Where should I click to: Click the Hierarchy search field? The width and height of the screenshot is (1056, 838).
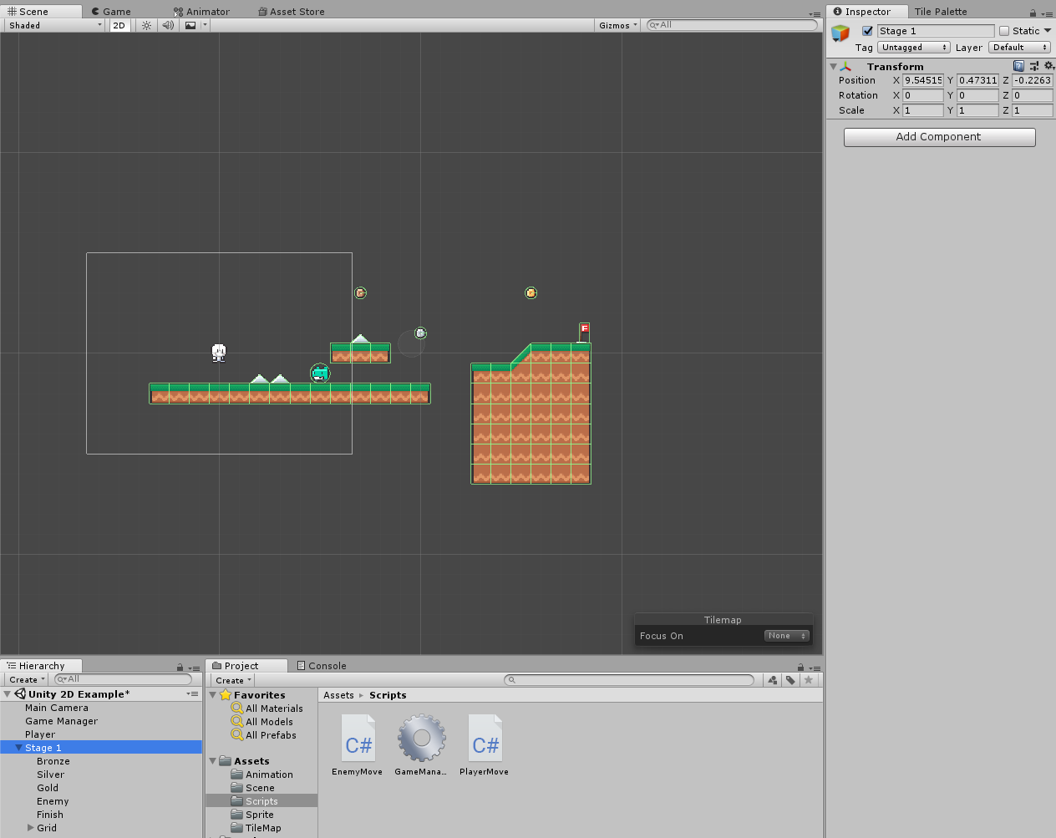pyautogui.click(x=123, y=679)
